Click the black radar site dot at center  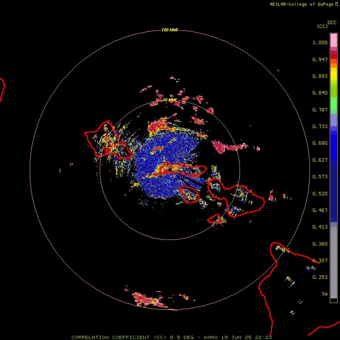point(170,170)
